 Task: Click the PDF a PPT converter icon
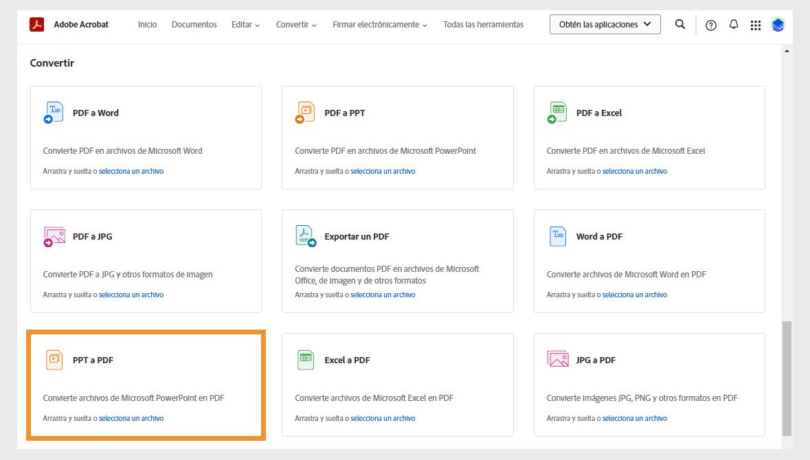(x=305, y=113)
